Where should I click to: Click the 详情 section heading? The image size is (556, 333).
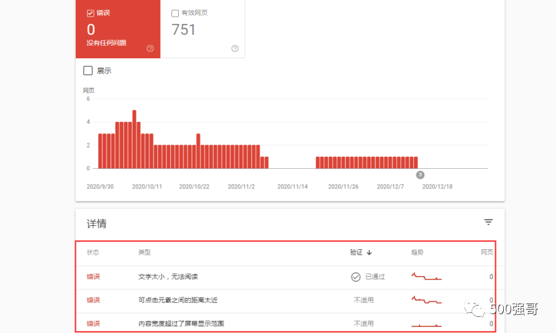pyautogui.click(x=96, y=224)
